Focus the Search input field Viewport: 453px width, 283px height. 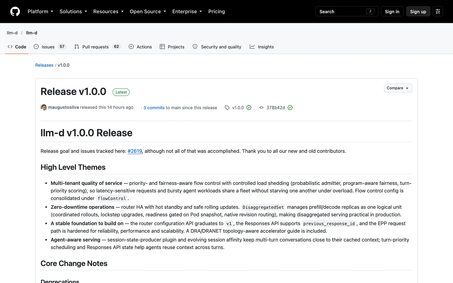[347, 12]
